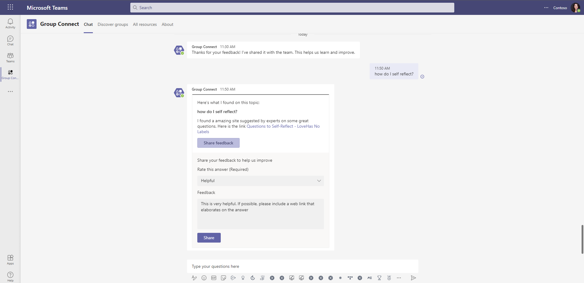Click the vertical chat scrollbar thumb

(582, 239)
